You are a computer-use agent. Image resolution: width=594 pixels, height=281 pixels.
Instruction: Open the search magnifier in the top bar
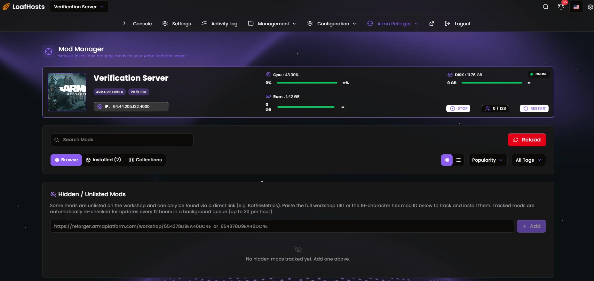click(x=546, y=7)
